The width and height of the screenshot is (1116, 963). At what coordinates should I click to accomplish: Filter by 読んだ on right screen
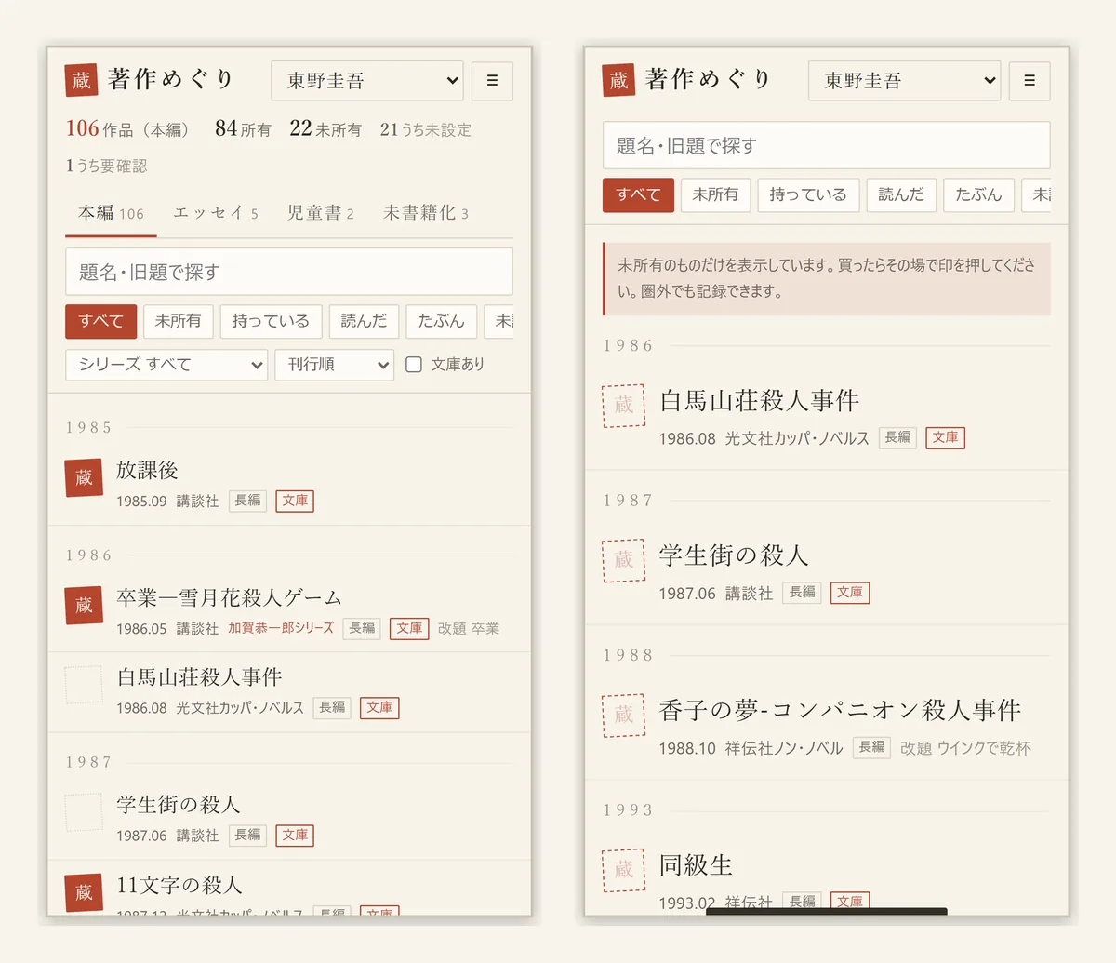(901, 195)
